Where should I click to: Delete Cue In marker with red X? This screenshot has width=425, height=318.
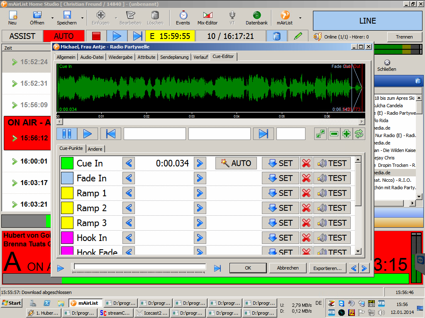[x=306, y=163]
